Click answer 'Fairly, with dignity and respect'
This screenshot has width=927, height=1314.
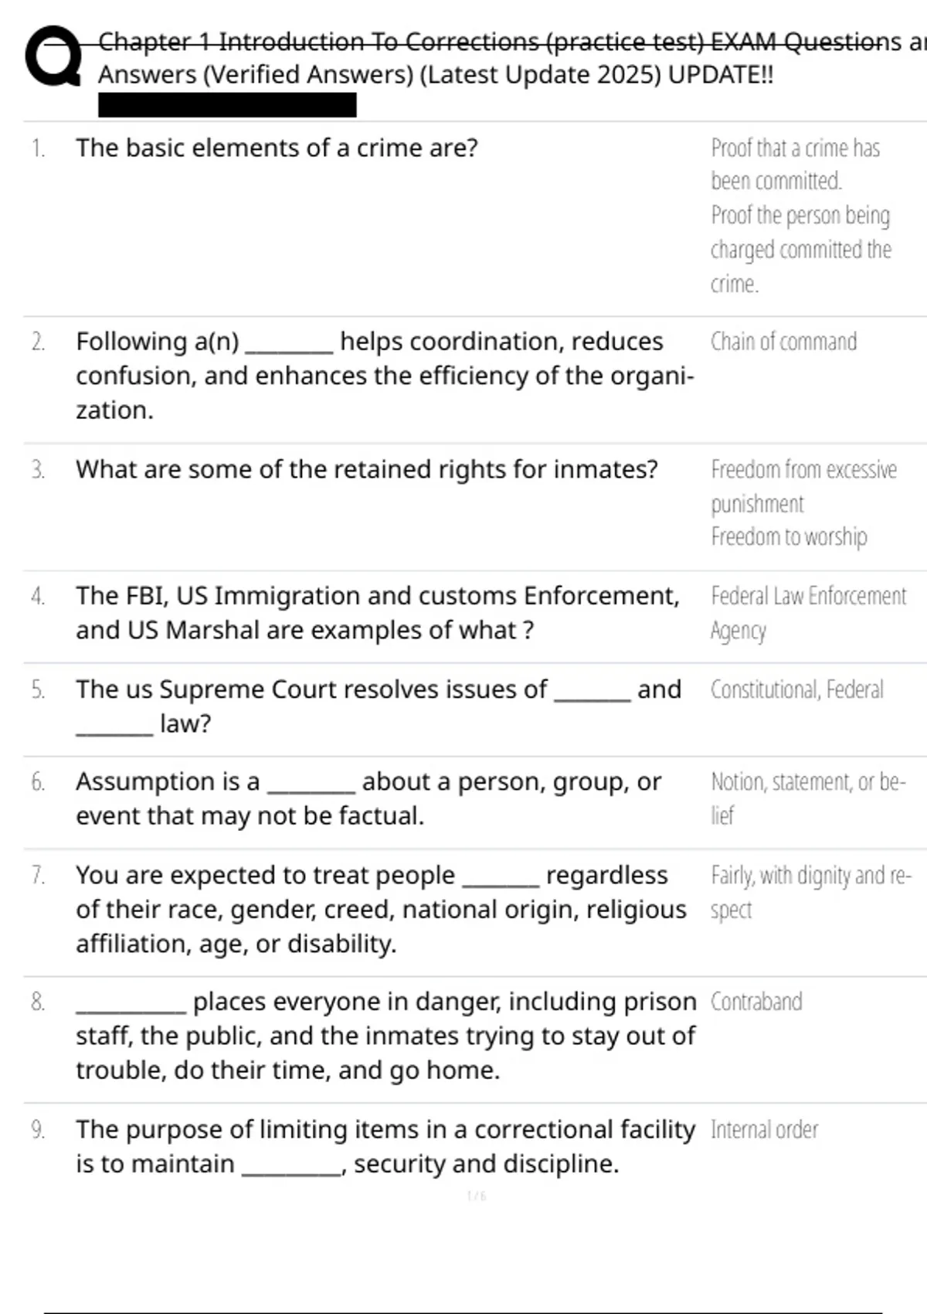pos(811,892)
